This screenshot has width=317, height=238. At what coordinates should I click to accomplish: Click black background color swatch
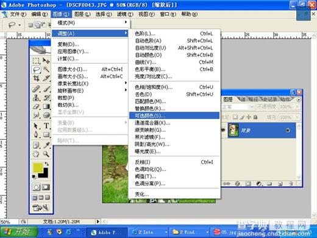coord(45,175)
